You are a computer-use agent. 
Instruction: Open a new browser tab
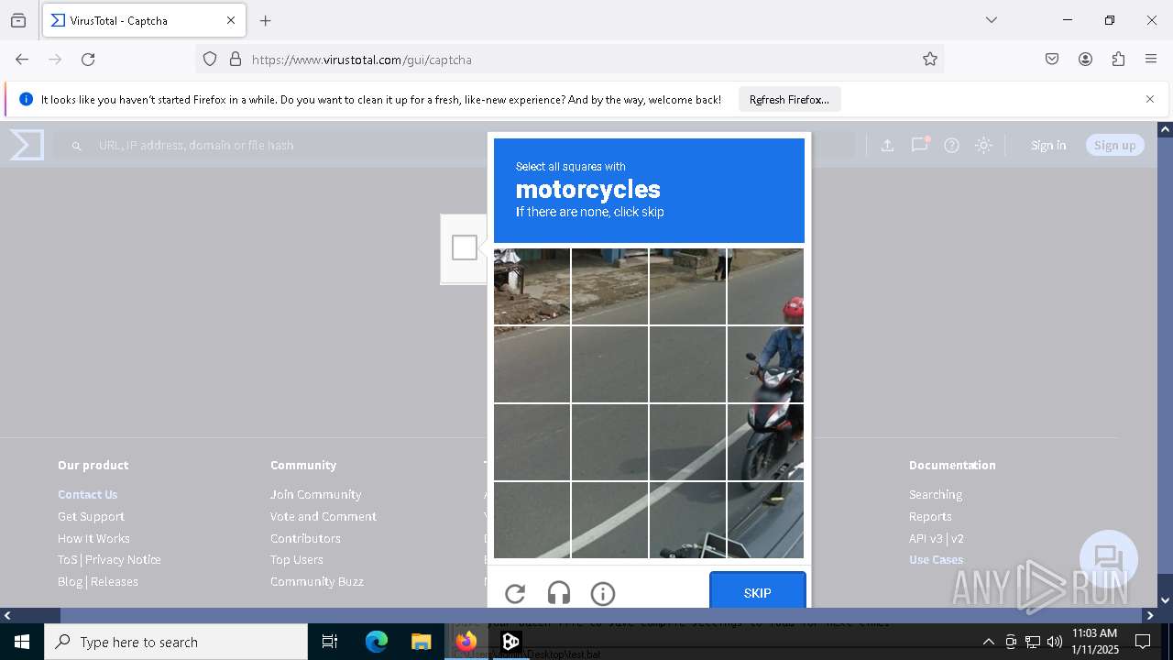point(266,20)
